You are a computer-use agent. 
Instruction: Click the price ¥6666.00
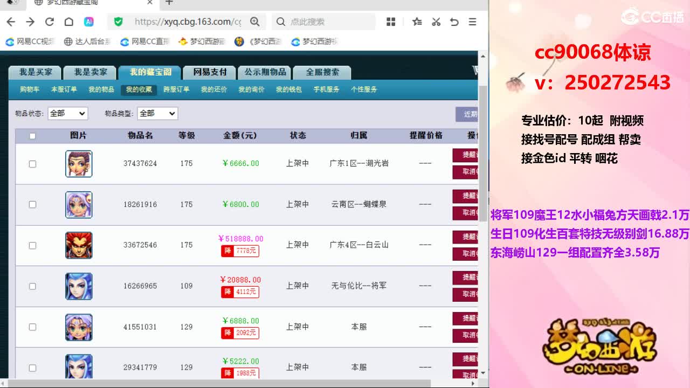[x=240, y=163]
